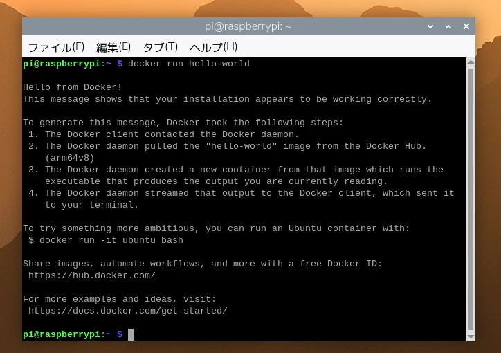This screenshot has height=353, width=501.
Task: Click the scrollbar down arrow
Action: coord(471,336)
